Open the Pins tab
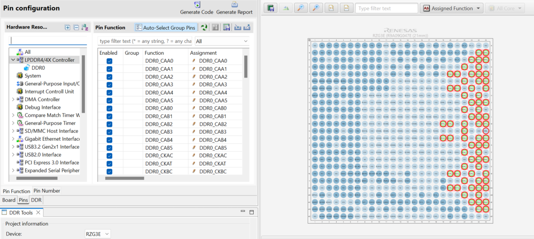The image size is (534, 239). tap(23, 200)
